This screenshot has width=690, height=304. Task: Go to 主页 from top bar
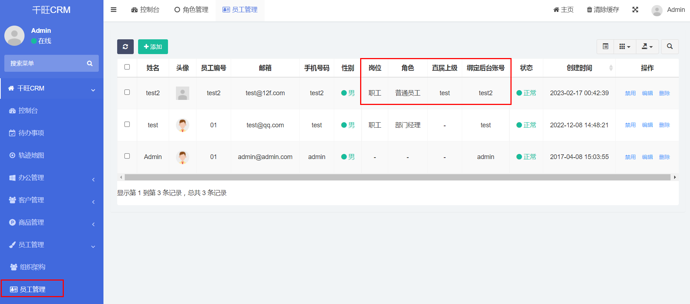(x=563, y=10)
